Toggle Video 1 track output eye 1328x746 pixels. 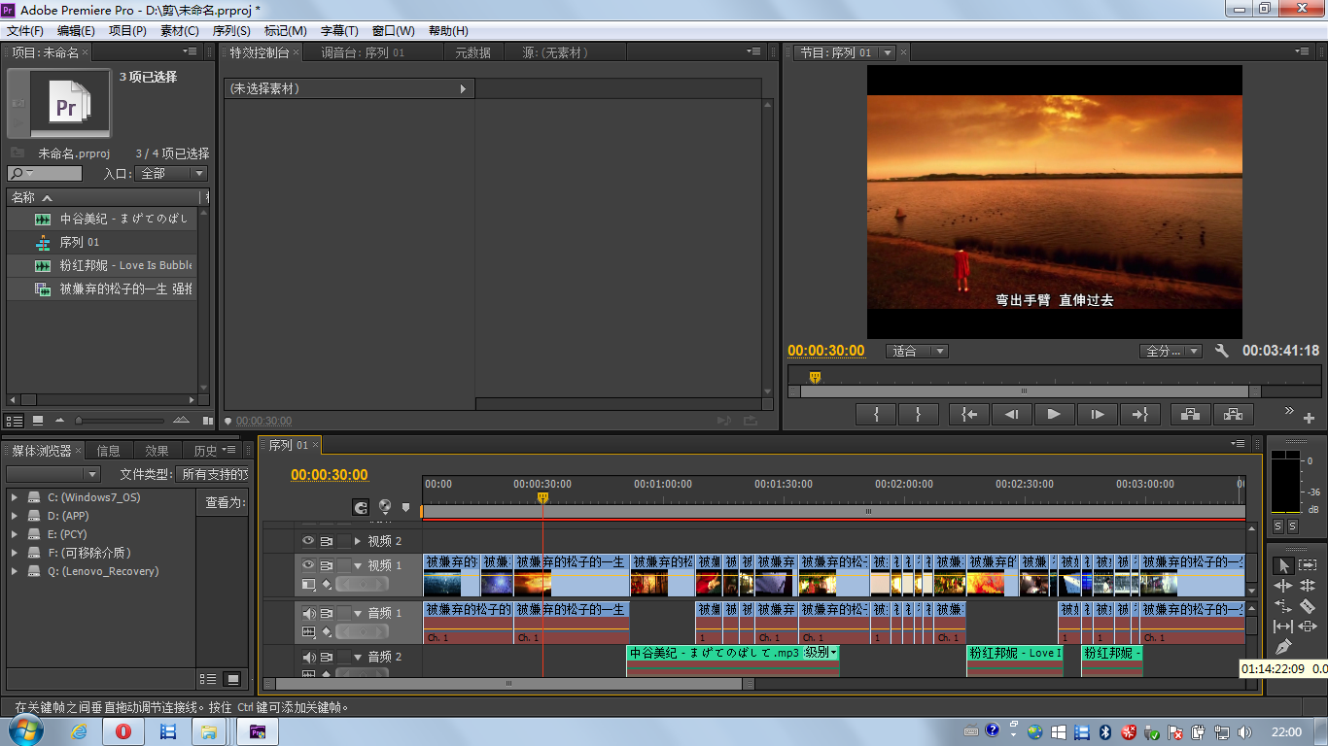[x=308, y=565]
